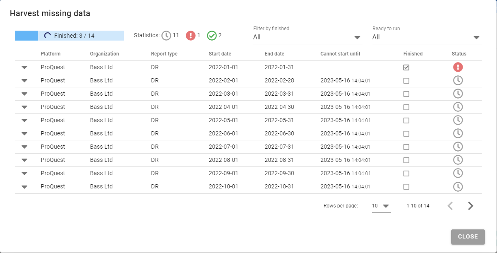This screenshot has width=497, height=253.
Task: Click the 2022-02-28 end date cell
Action: (x=279, y=80)
